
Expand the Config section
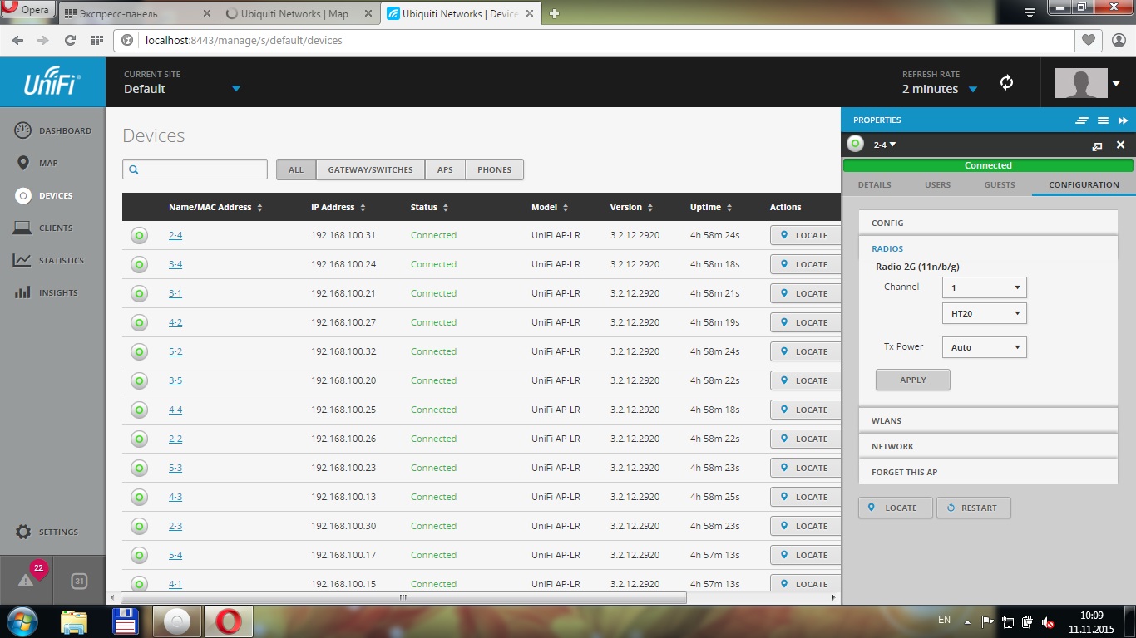(x=988, y=223)
